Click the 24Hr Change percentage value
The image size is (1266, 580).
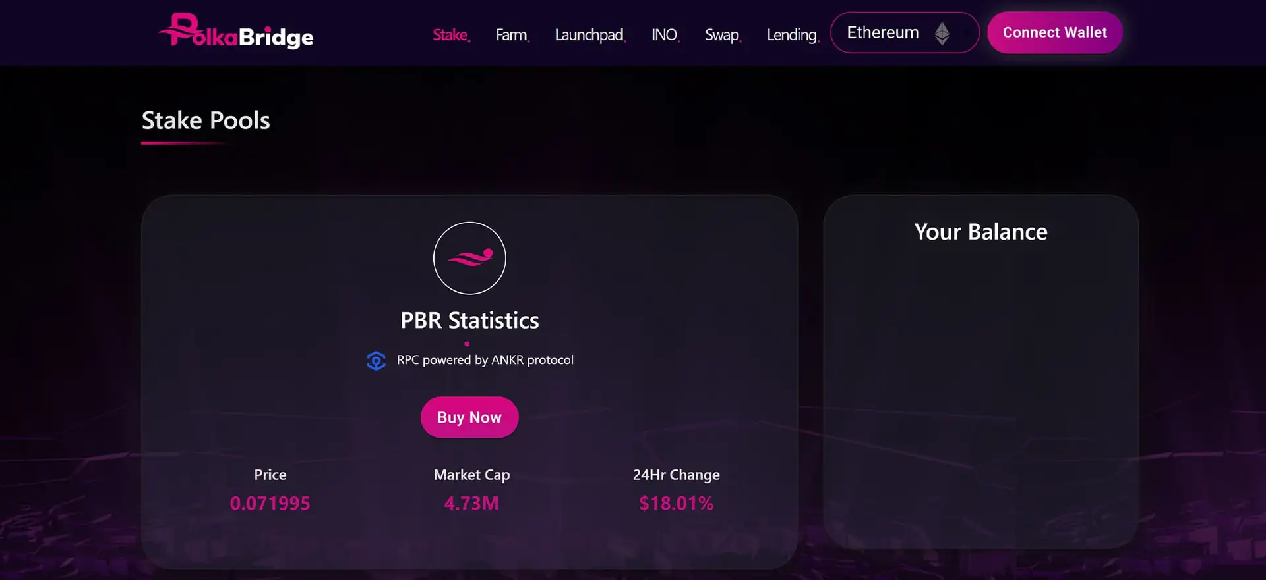click(x=676, y=503)
